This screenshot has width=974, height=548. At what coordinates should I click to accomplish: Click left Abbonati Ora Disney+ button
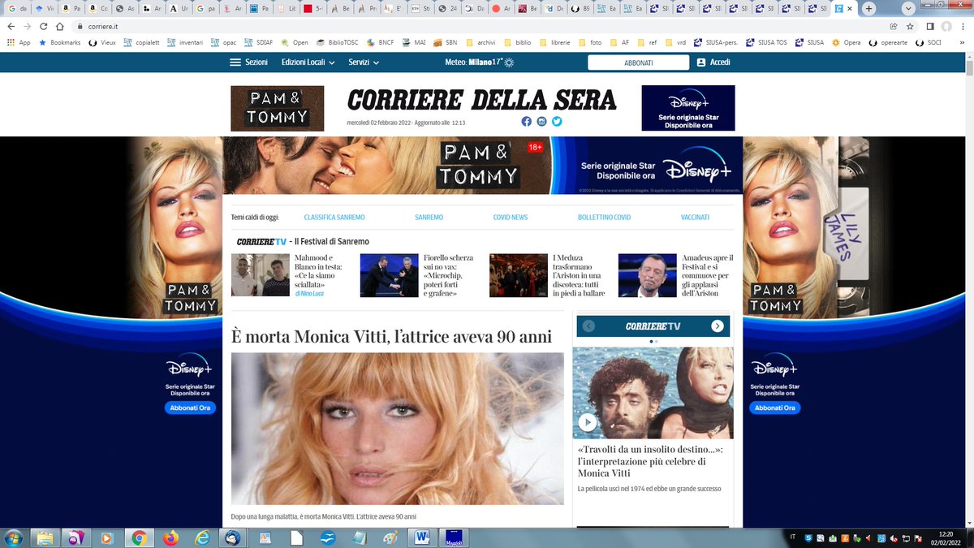(x=190, y=408)
